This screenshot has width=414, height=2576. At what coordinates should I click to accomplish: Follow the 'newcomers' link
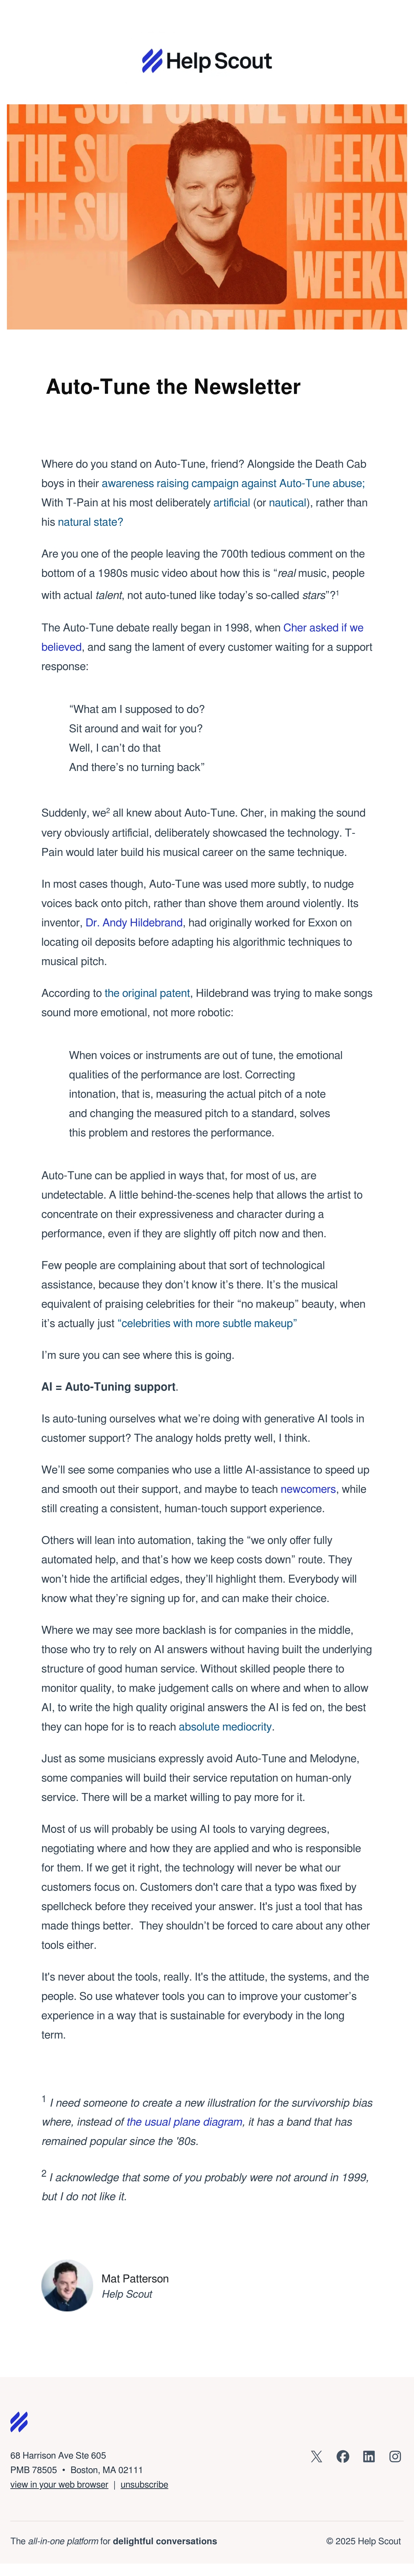pos(308,1489)
